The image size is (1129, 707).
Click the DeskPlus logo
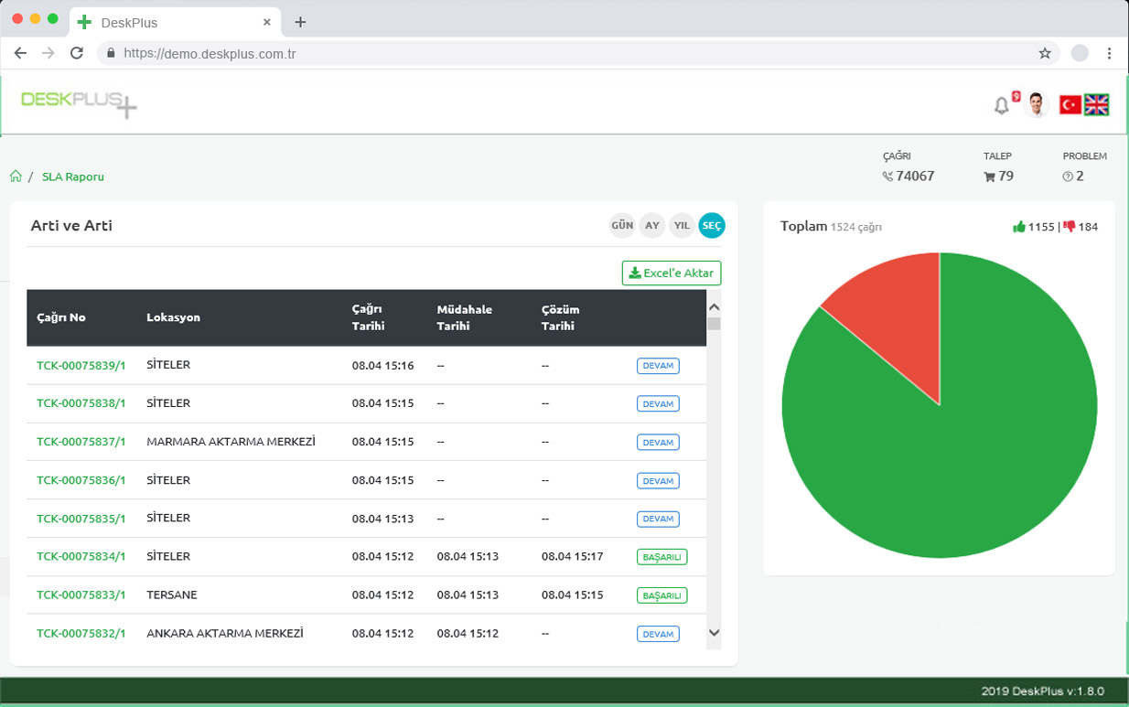79,102
